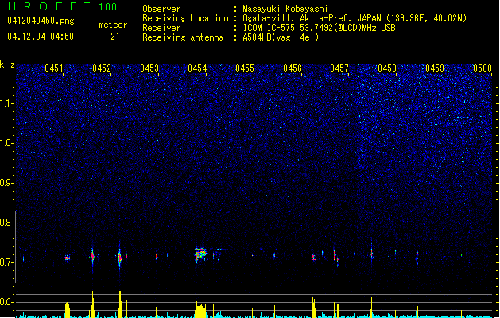Click the wide yellow power burst at 0454
This screenshot has height=318, width=500.
[201, 309]
